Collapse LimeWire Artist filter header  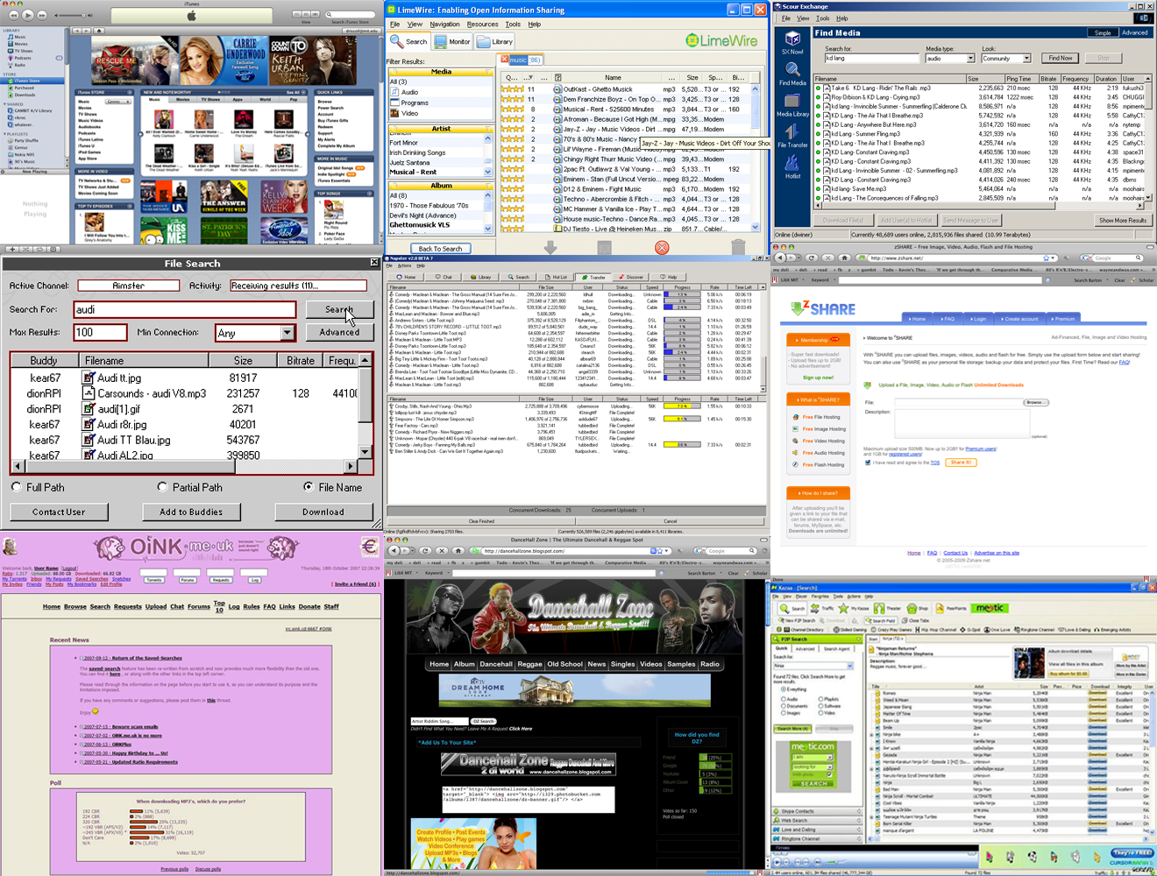click(488, 129)
